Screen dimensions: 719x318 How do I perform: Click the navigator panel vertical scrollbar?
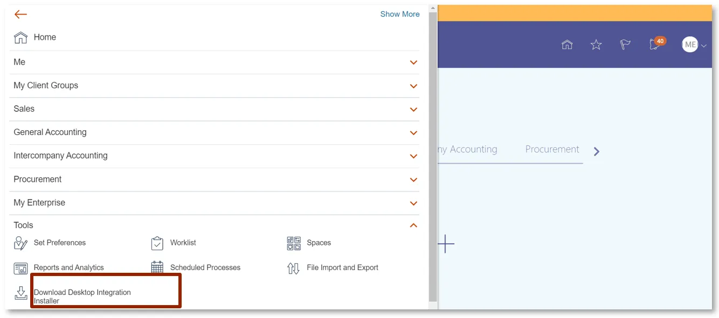tap(433, 156)
